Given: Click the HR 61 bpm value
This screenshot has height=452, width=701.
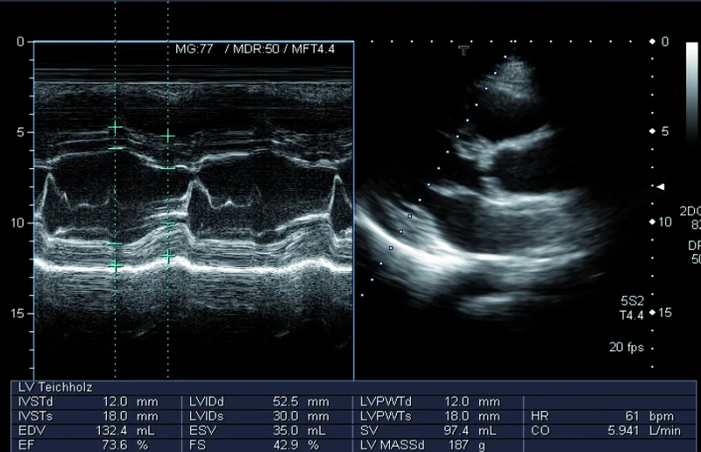Looking at the screenshot, I should pos(632,416).
